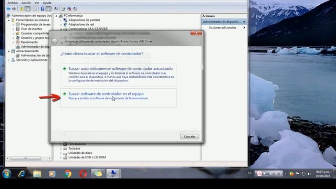Open Windows Media Player from the taskbar

click(x=52, y=174)
